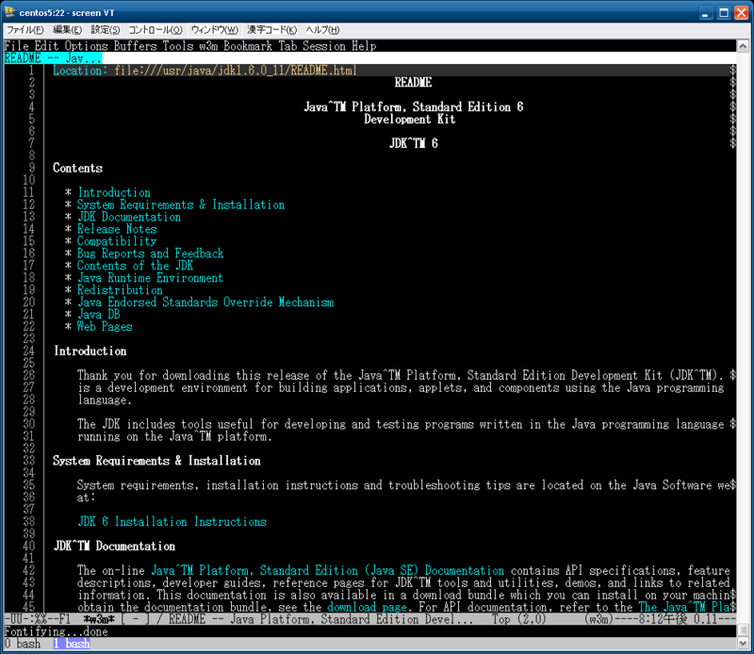Open Java SE Documentation link
Image resolution: width=754 pixels, height=654 pixels.
tap(327, 571)
